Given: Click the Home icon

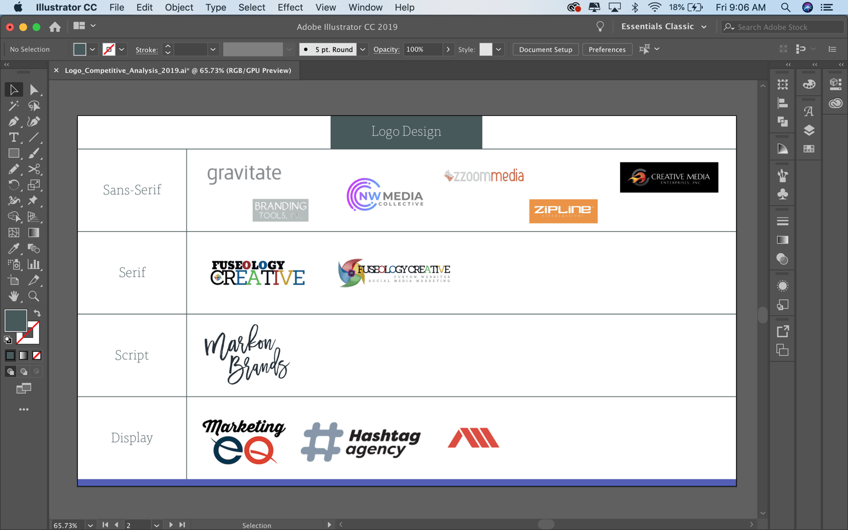Looking at the screenshot, I should (55, 26).
